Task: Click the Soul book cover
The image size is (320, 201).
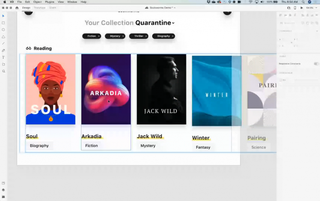Action: (x=51, y=89)
